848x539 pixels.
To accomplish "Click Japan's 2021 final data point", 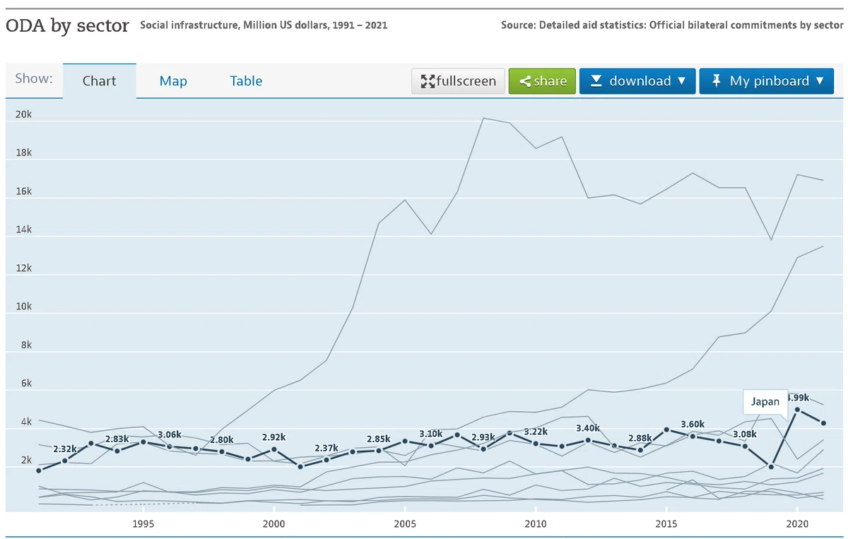I will pos(823,423).
